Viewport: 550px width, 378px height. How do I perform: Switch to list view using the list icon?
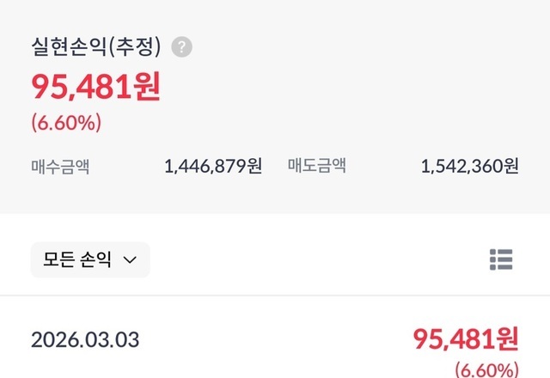click(x=501, y=259)
